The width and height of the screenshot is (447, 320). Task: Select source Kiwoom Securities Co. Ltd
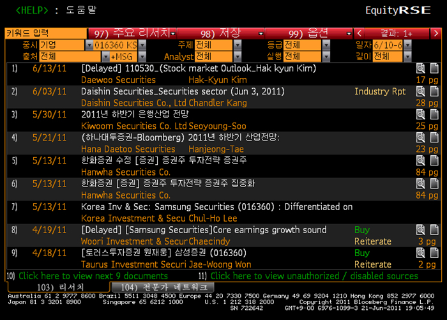click(134, 126)
